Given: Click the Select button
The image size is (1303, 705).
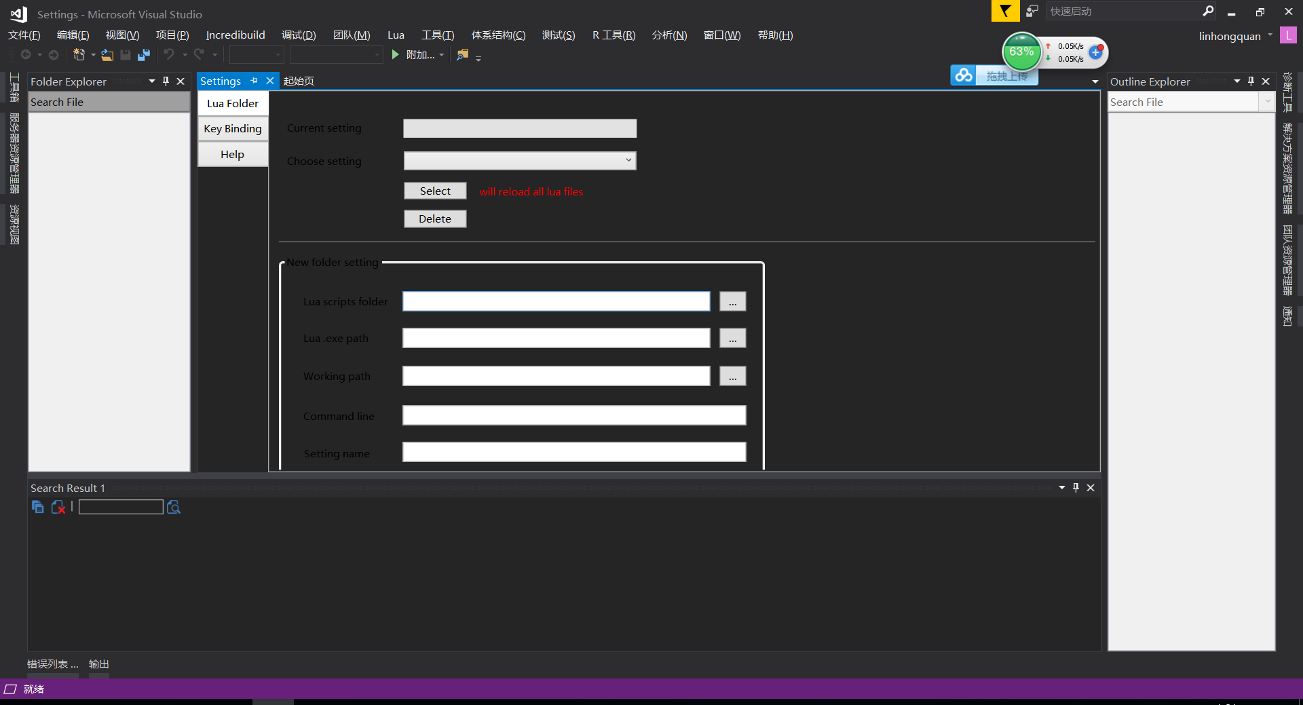Looking at the screenshot, I should pos(435,191).
